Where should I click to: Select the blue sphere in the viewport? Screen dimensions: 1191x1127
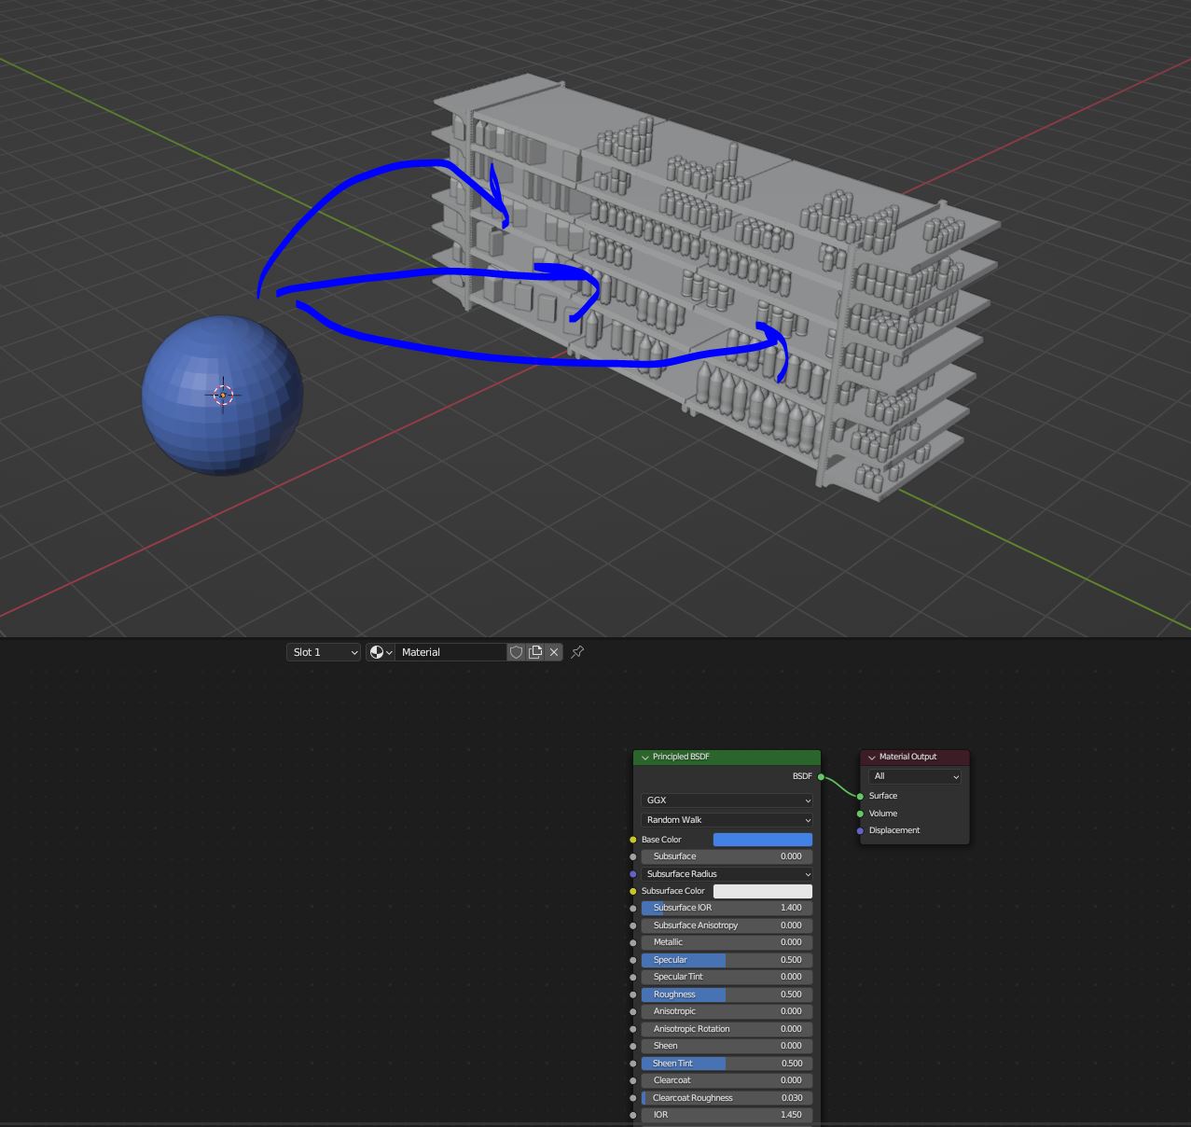[x=222, y=395]
